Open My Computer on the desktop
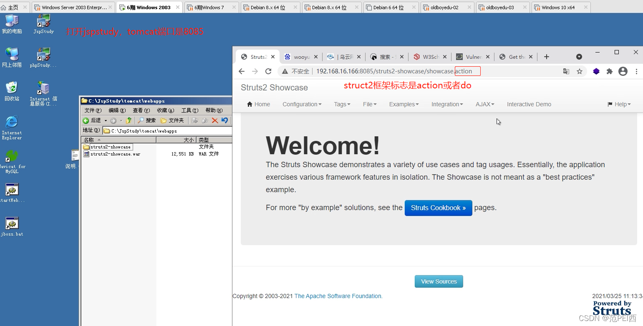Screen dimensions: 643x326 pos(12,24)
